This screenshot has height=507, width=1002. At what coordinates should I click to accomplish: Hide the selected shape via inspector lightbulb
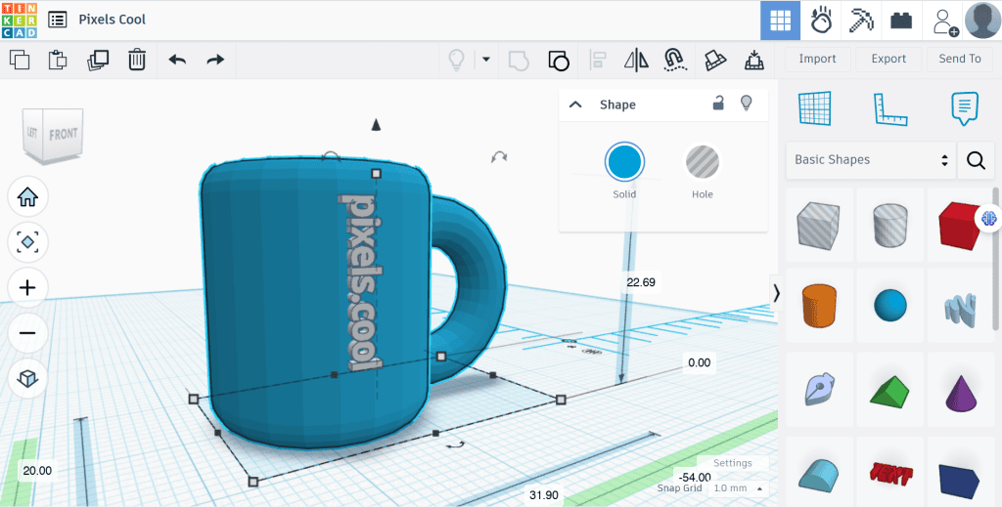point(745,103)
